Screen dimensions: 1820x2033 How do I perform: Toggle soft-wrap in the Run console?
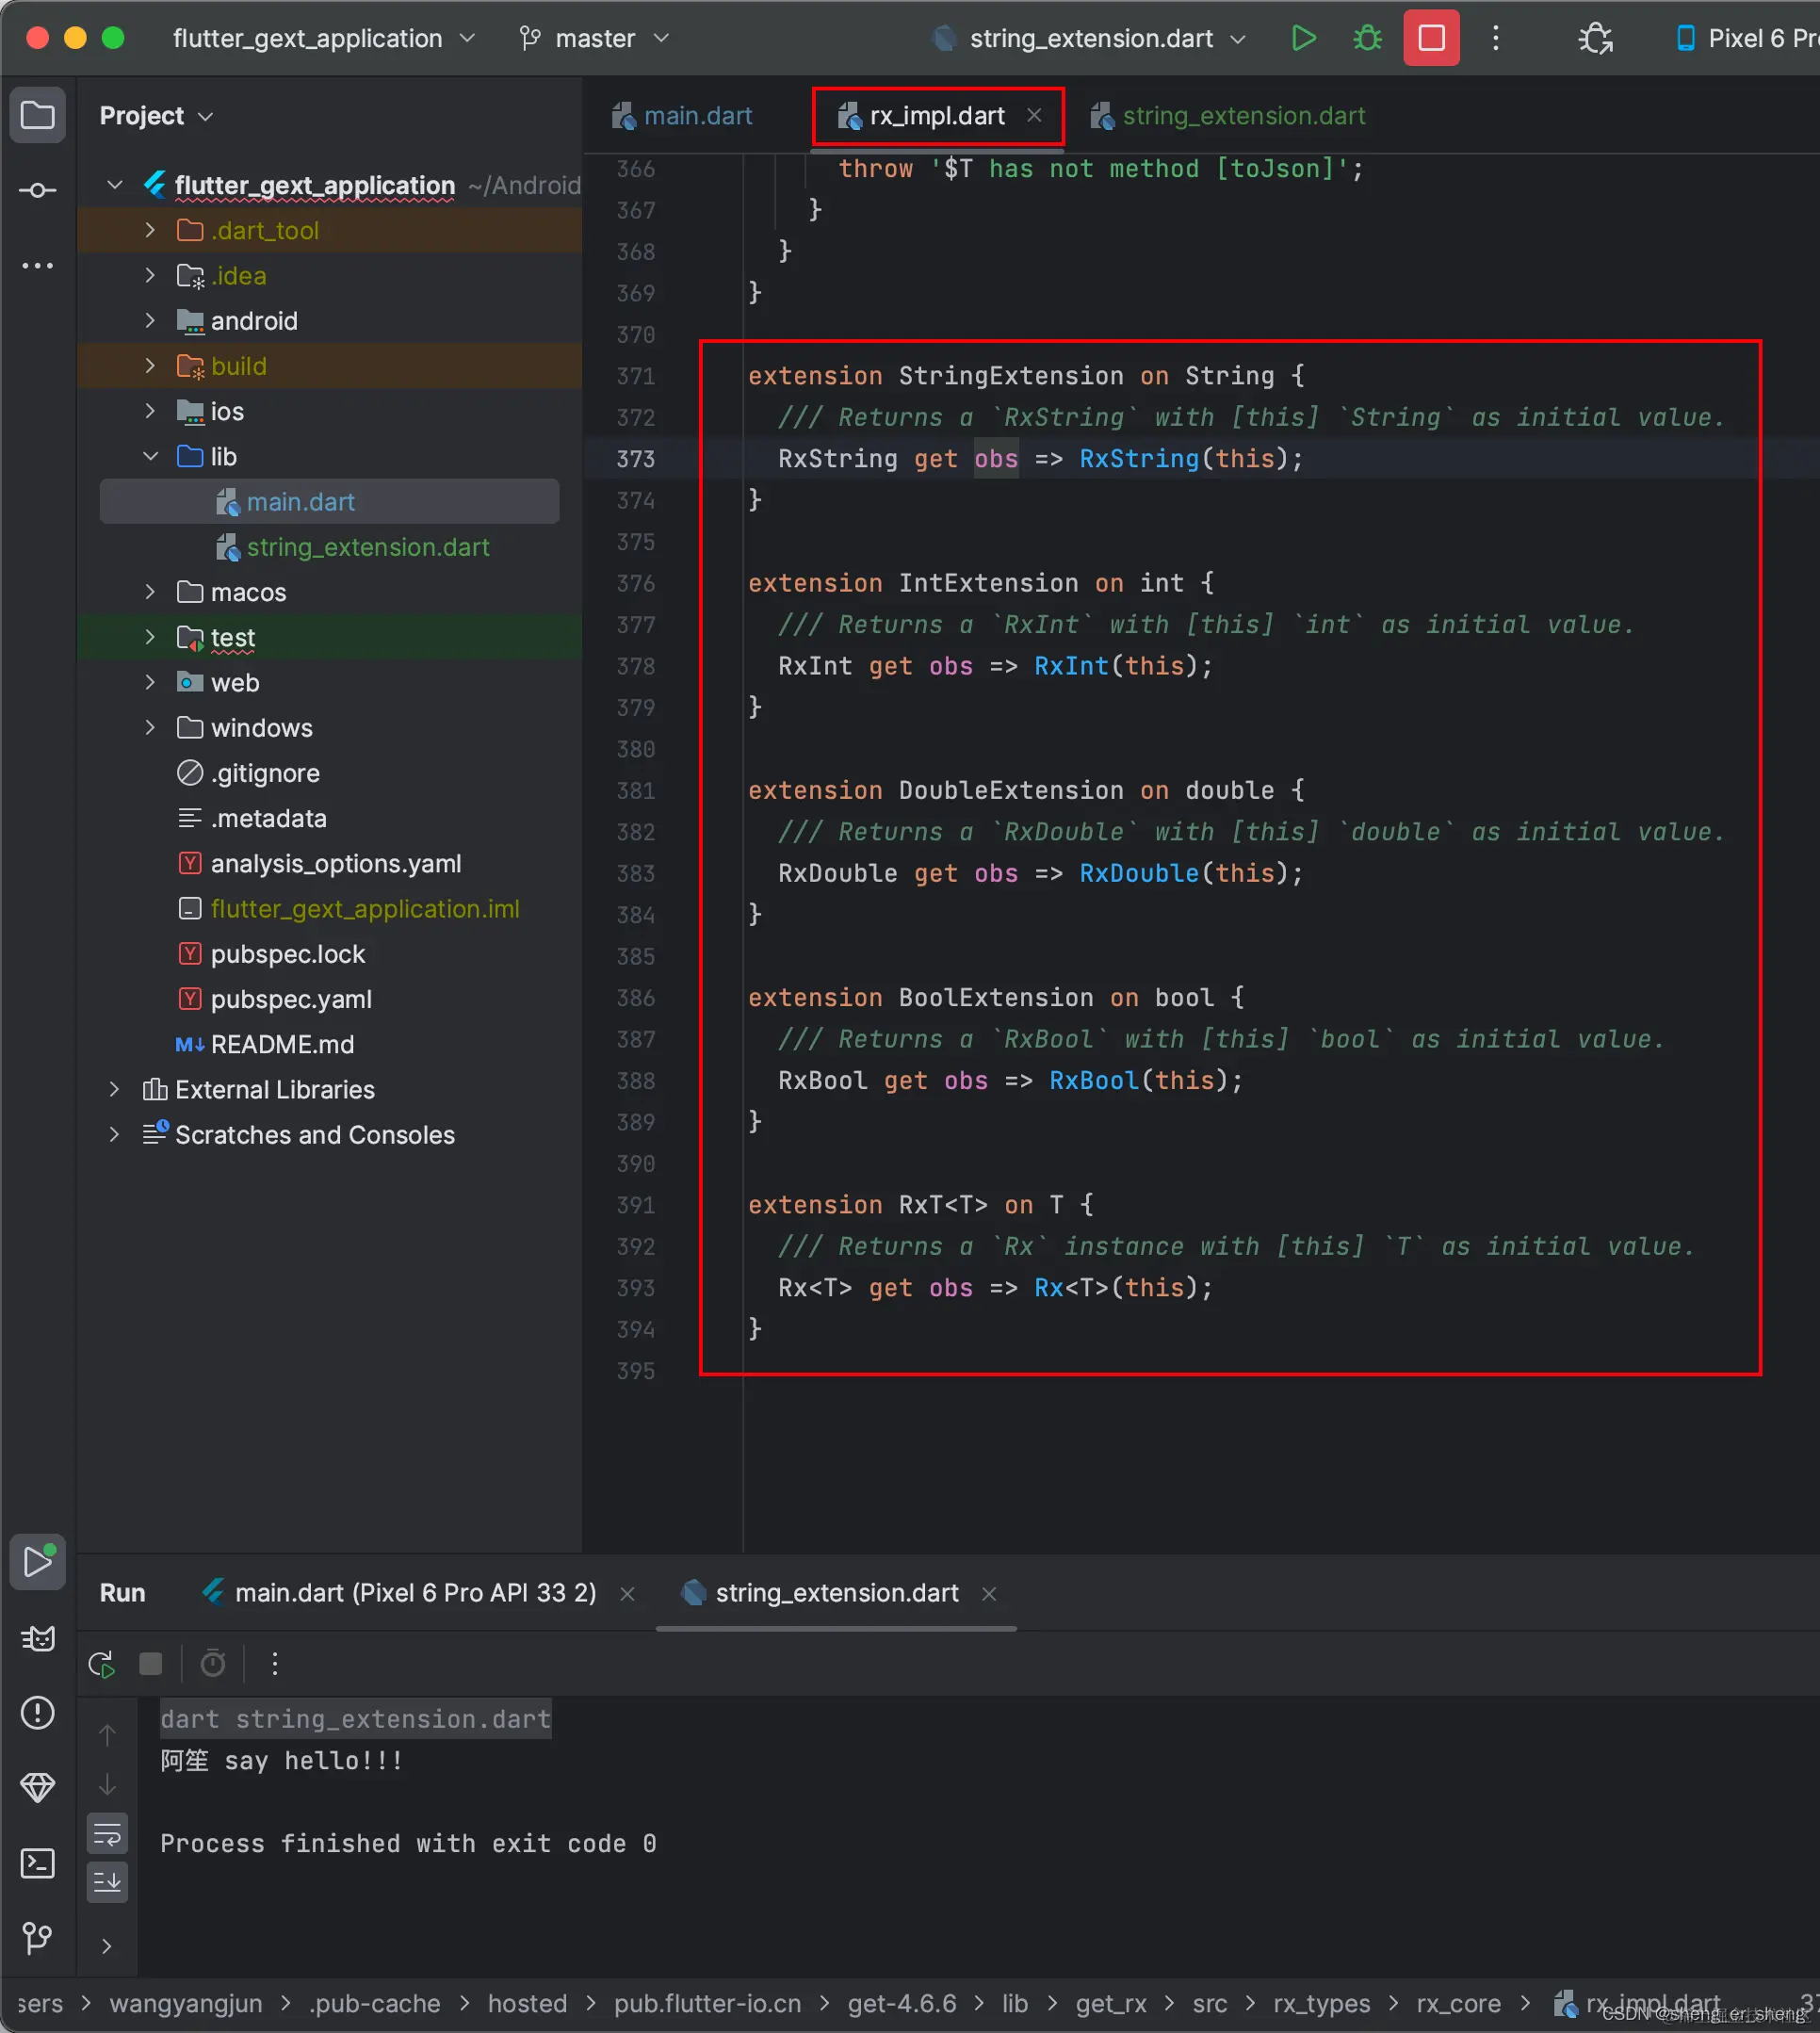pyautogui.click(x=107, y=1834)
